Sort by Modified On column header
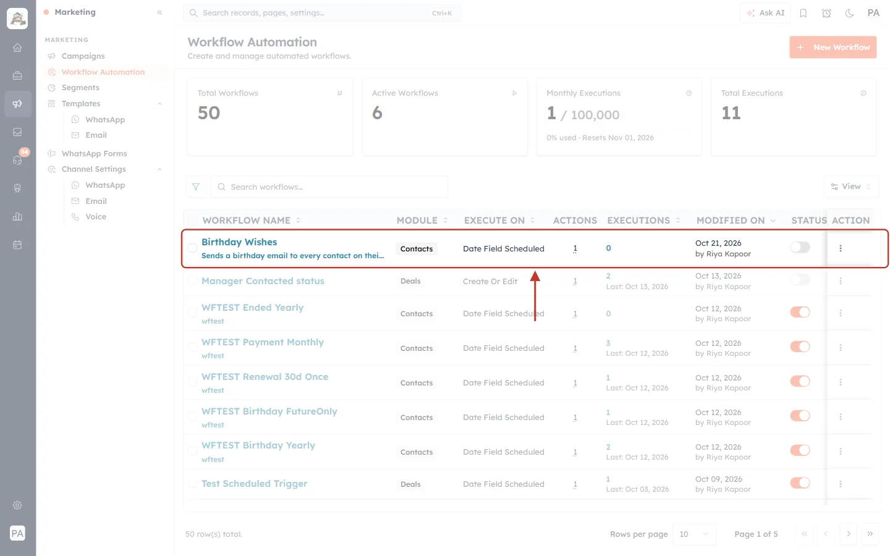 (735, 221)
